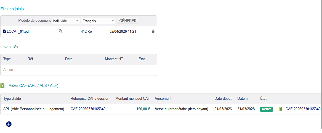Click the Fichiers joints section title
This screenshot has height=133, width=322.
[12, 9]
